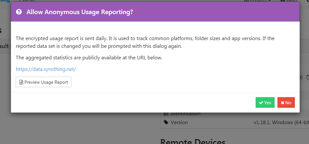This screenshot has height=144, width=309.
Task: Click the 'Allow Anonymous Usage Reporting?' dialog title
Action: pyautogui.click(x=80, y=12)
